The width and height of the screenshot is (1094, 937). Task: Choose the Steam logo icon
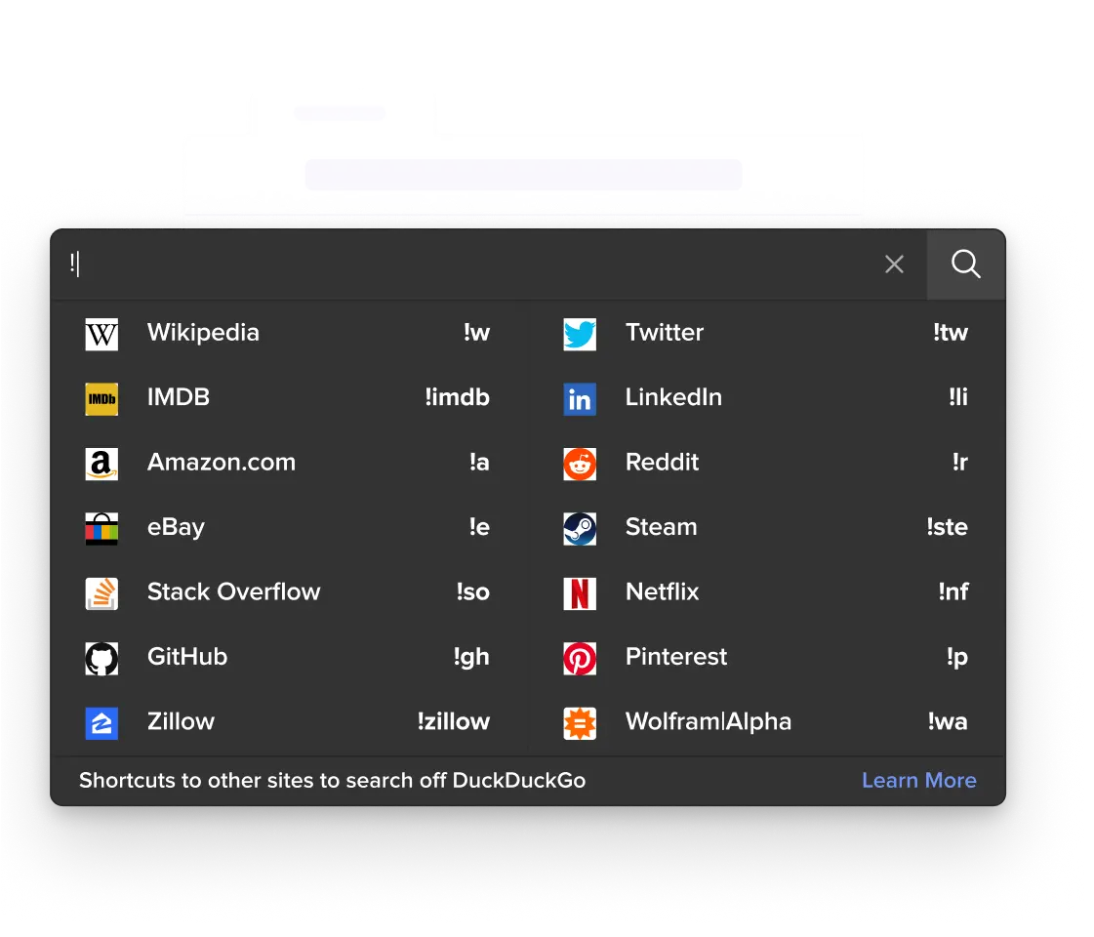coord(580,529)
